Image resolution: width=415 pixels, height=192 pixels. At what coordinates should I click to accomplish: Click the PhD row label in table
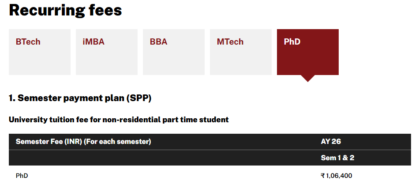[22, 176]
